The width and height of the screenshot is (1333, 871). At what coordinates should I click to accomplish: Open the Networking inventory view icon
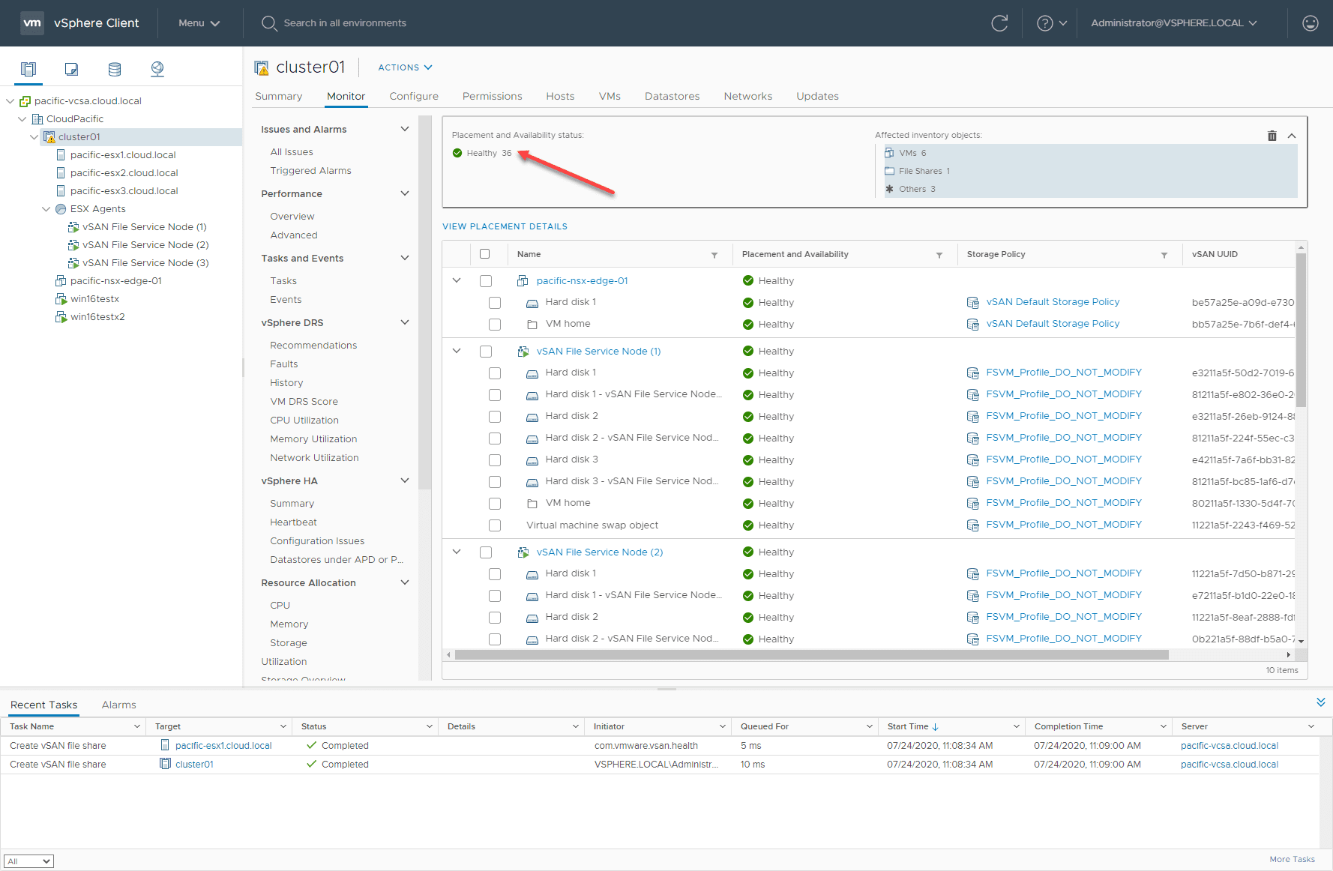157,68
